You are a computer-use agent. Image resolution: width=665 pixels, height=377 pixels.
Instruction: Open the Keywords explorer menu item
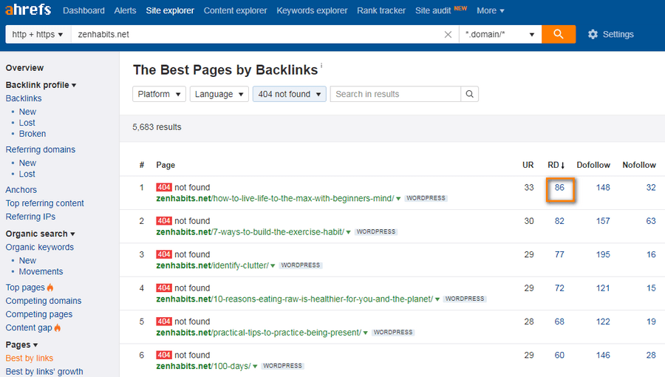click(x=312, y=10)
